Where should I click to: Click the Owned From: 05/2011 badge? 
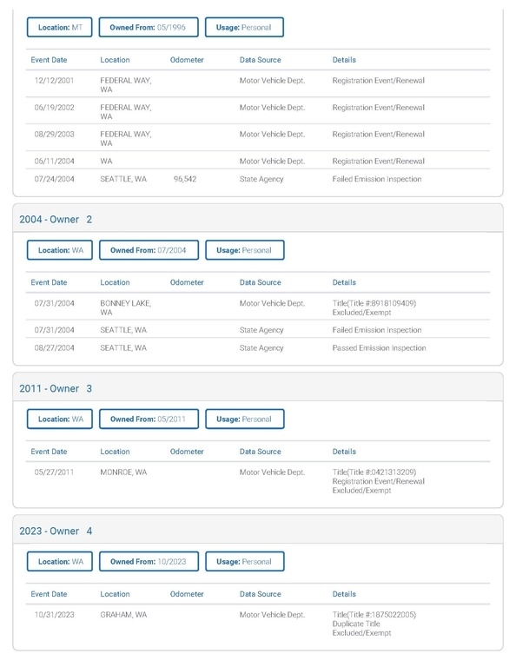click(x=149, y=419)
